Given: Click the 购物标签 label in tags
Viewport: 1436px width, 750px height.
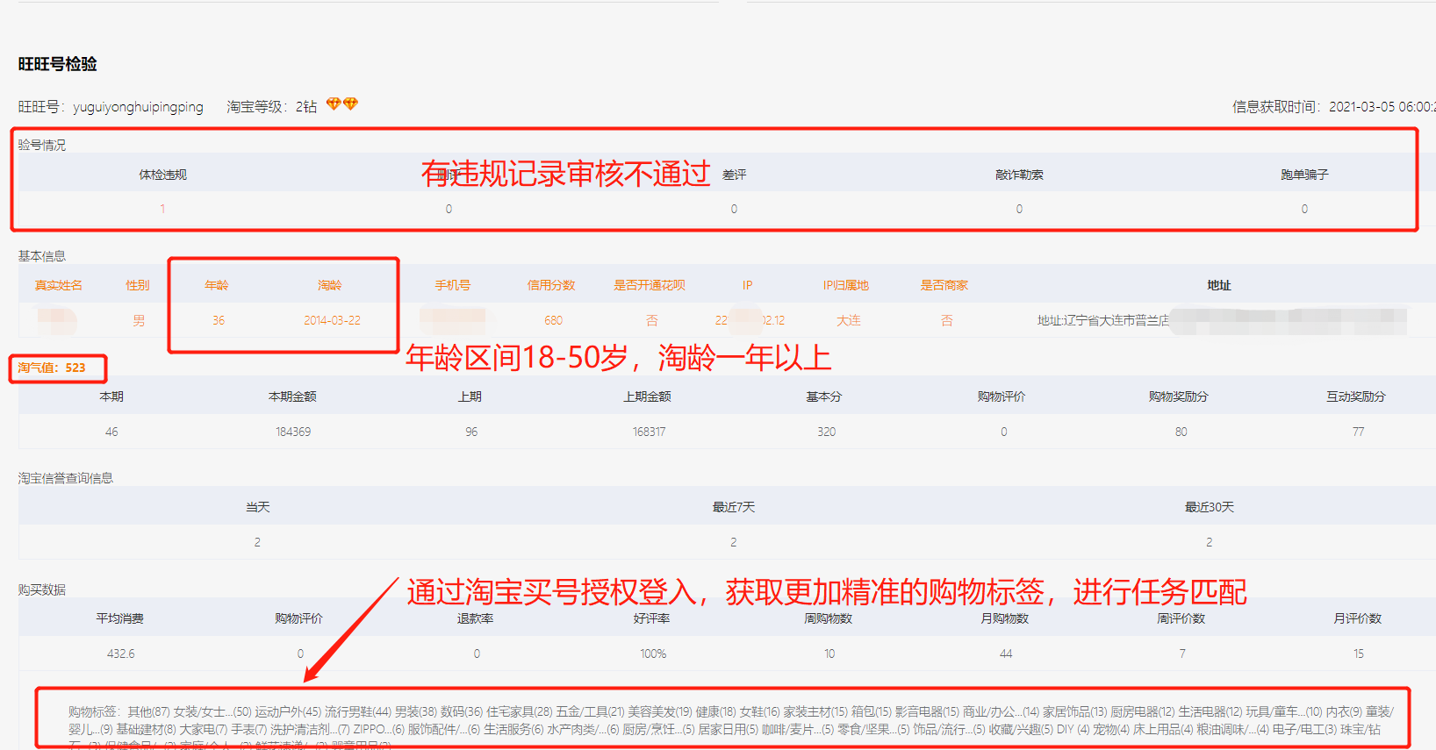Looking at the screenshot, I should pos(94,711).
